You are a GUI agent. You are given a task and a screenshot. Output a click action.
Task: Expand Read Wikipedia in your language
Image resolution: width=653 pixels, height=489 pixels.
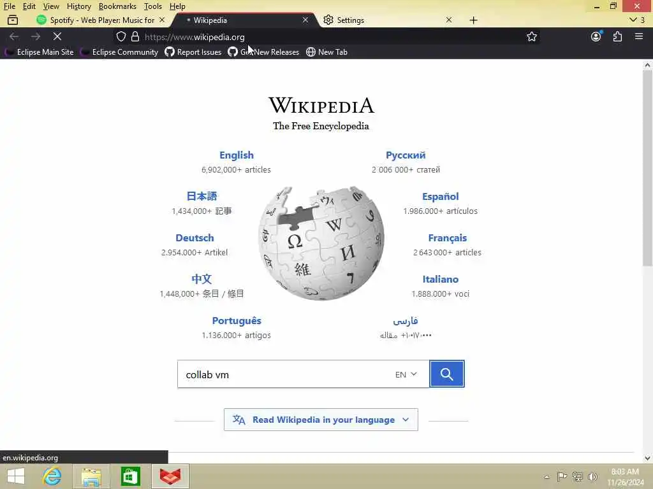(x=321, y=420)
